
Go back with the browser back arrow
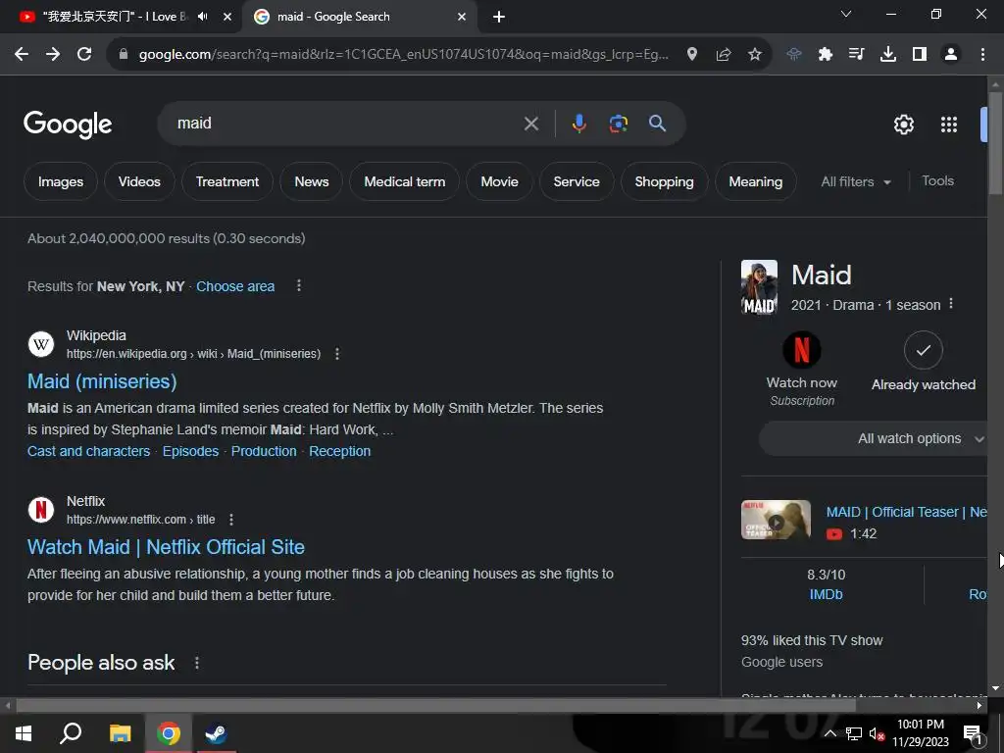[x=22, y=55]
